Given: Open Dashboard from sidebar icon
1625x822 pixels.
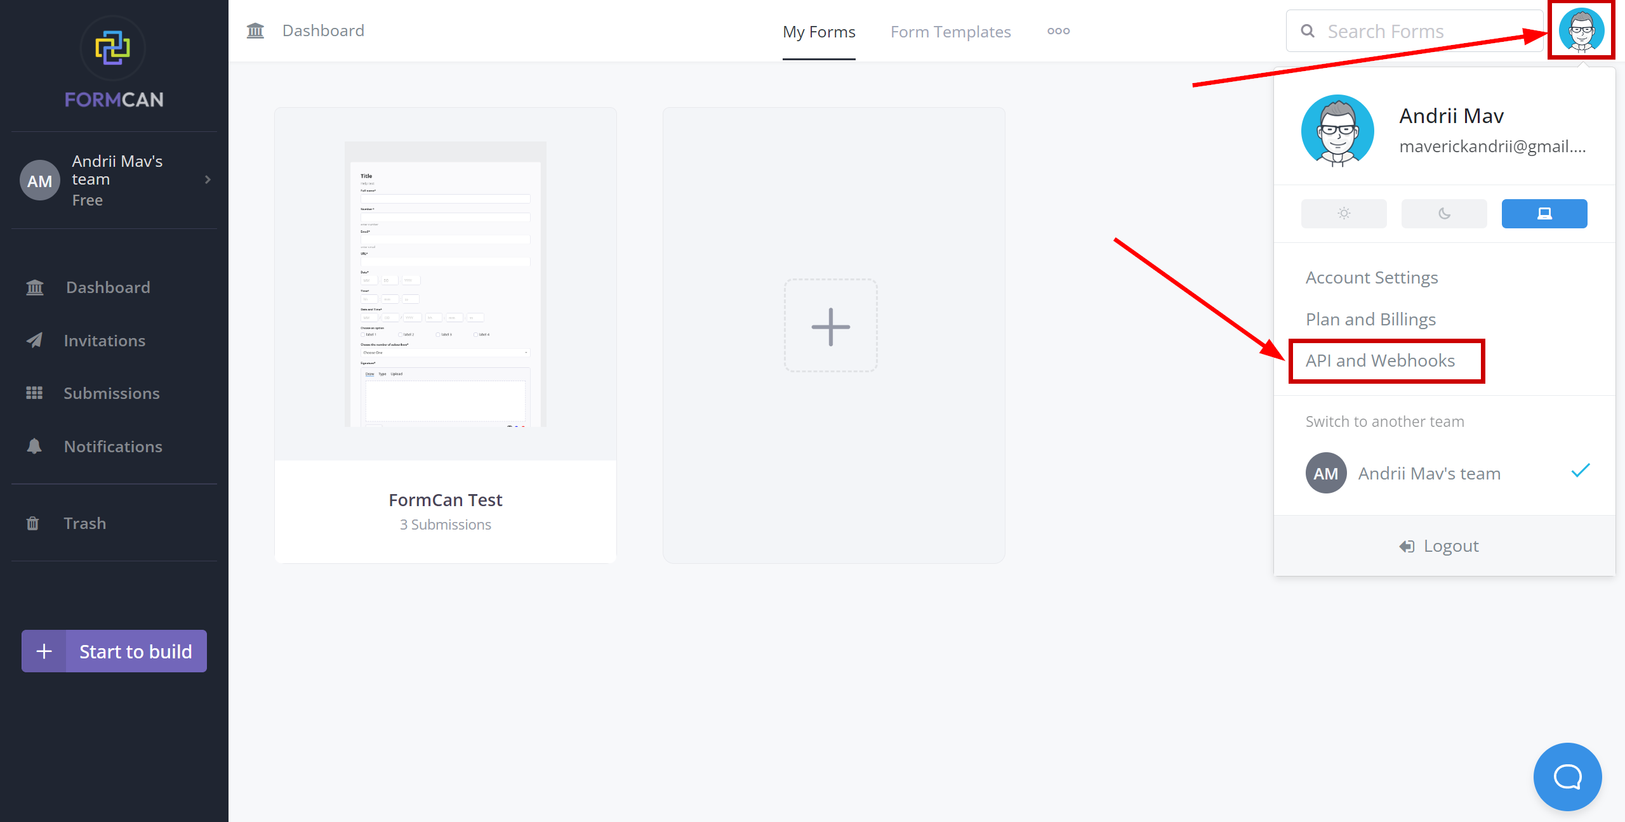Looking at the screenshot, I should (x=35, y=286).
